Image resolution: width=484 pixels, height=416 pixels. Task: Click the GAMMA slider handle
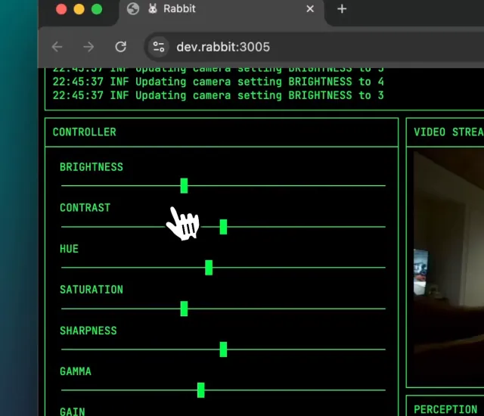click(x=201, y=390)
